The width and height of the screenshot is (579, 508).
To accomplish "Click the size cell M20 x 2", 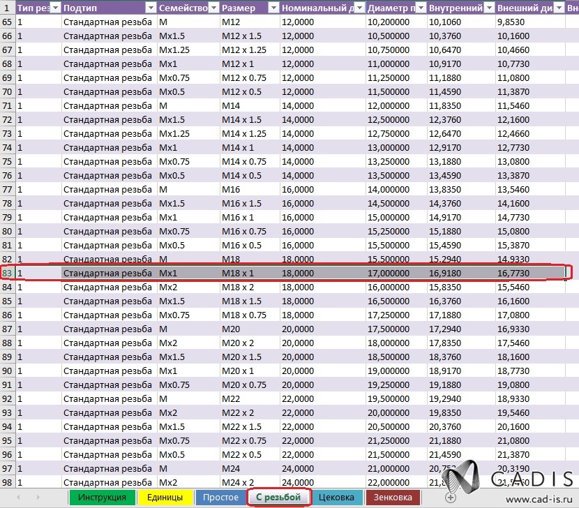I will (250, 343).
